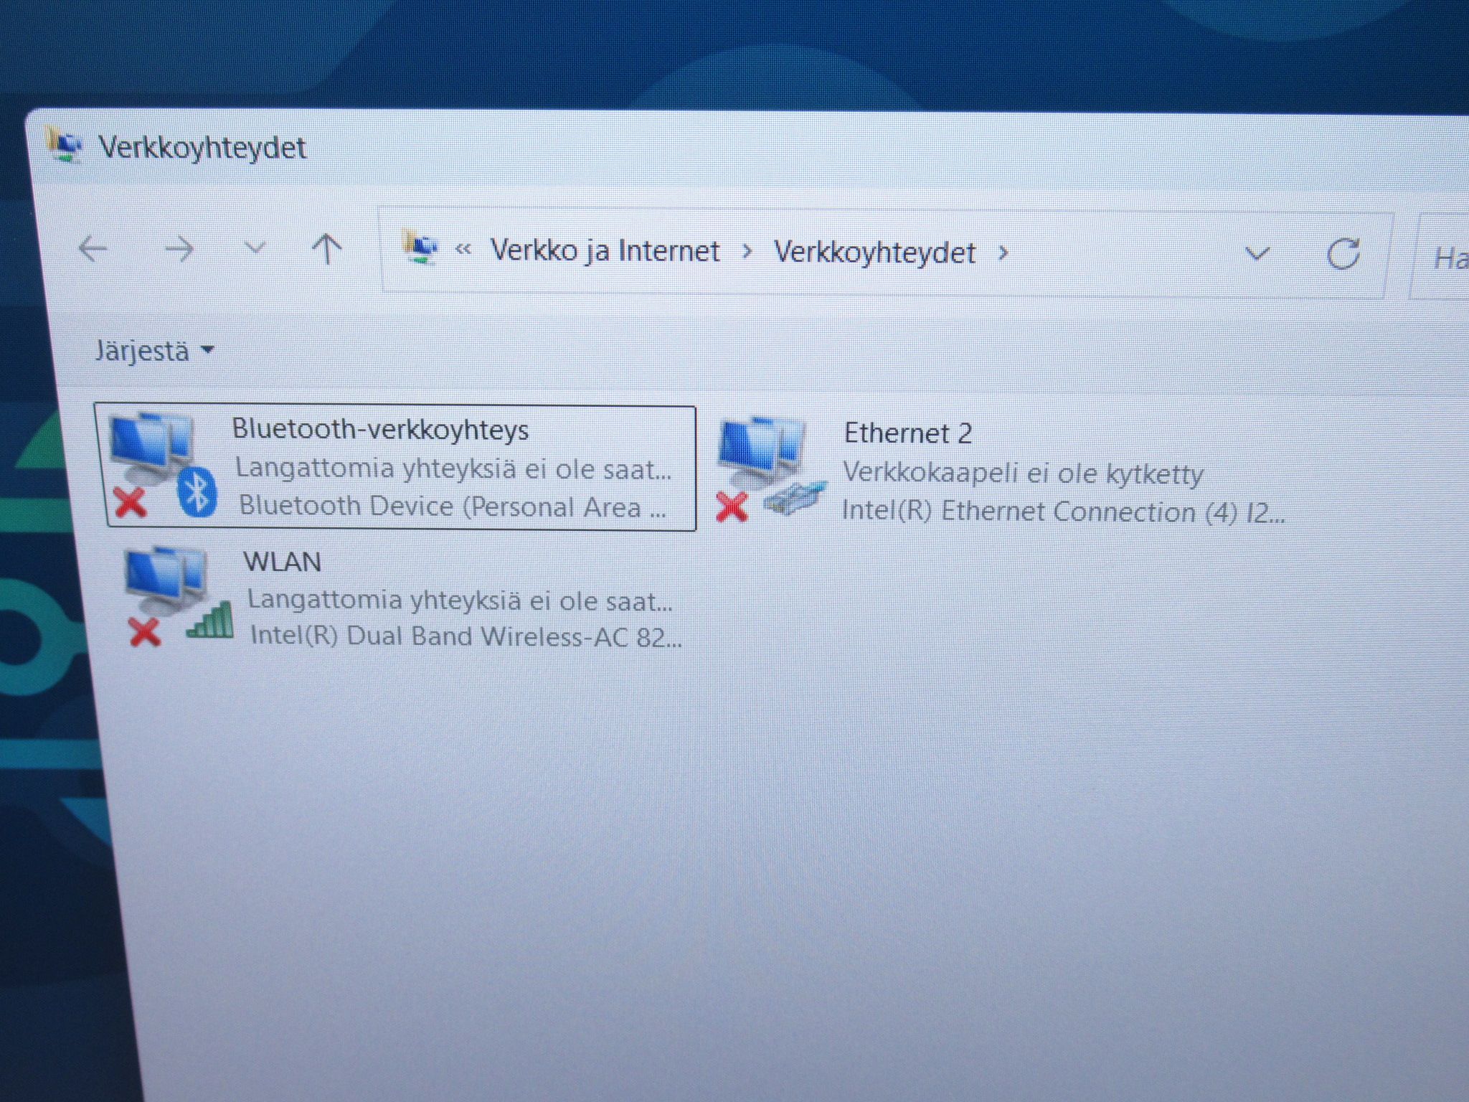
Task: Click Intel(R) Ethernet Connection (4) description
Action: click(x=1063, y=512)
